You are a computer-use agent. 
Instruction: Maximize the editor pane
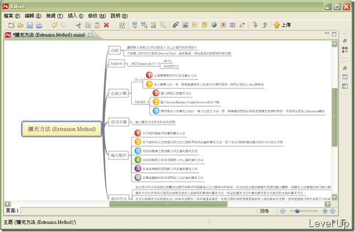[334, 34]
